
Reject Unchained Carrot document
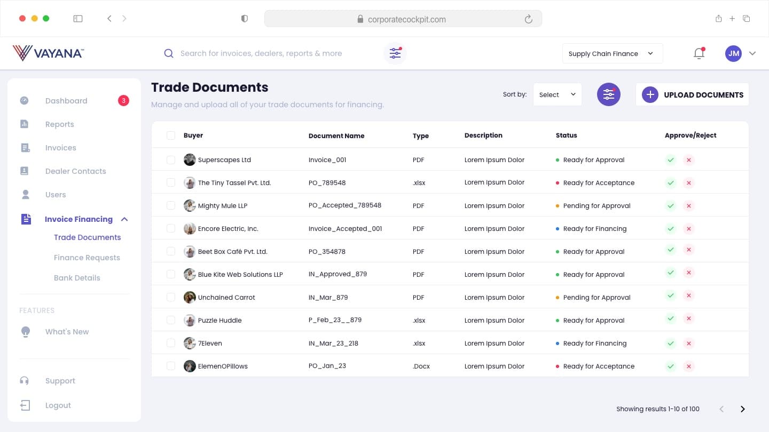point(689,295)
